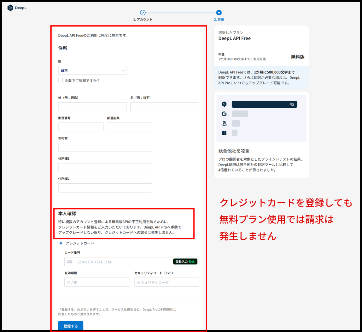Click the Amazon icon in comparison chart
Screen dimensions: 362x332
click(224, 123)
